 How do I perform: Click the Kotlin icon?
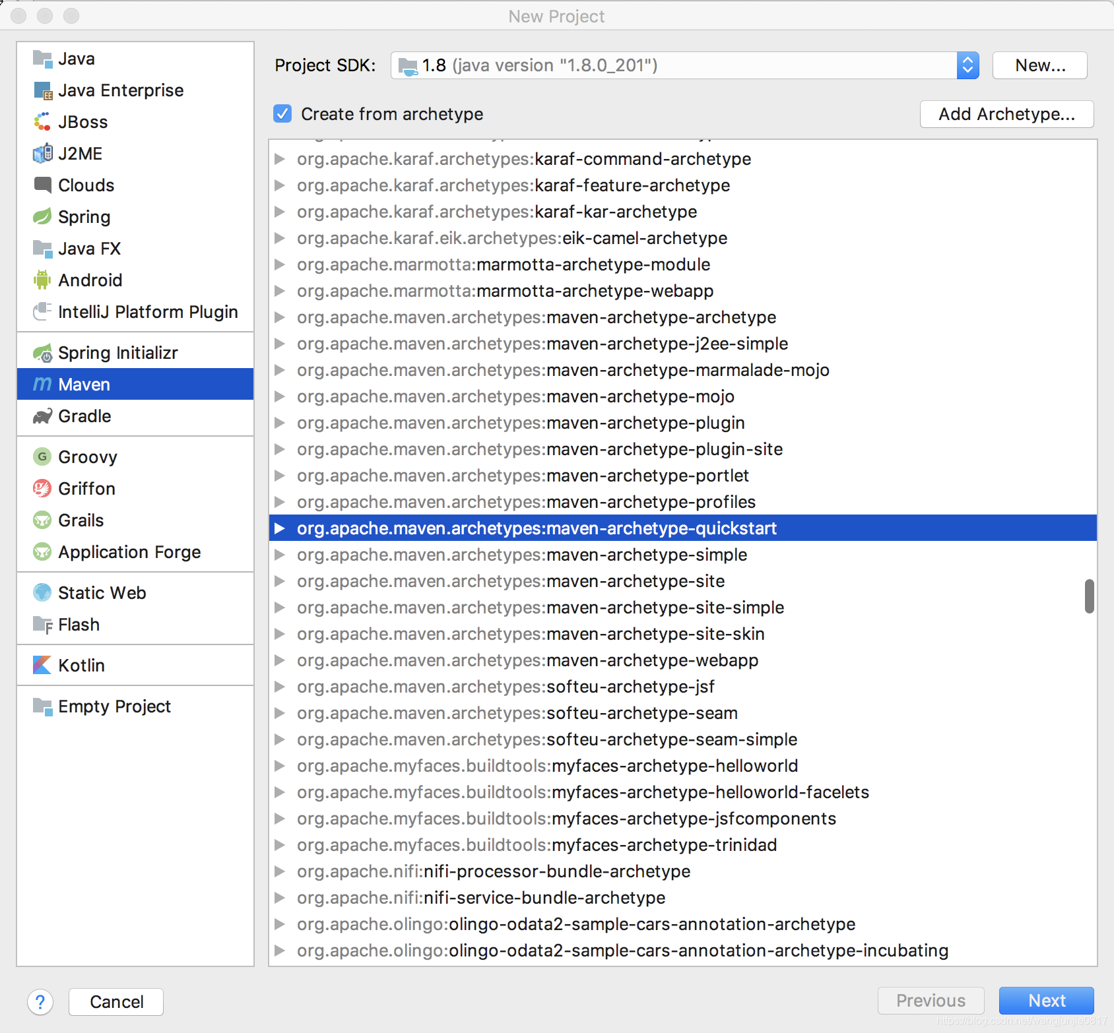[42, 665]
